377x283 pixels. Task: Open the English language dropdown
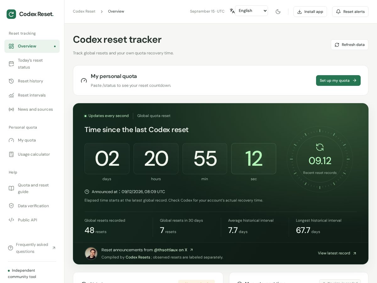coord(251,11)
